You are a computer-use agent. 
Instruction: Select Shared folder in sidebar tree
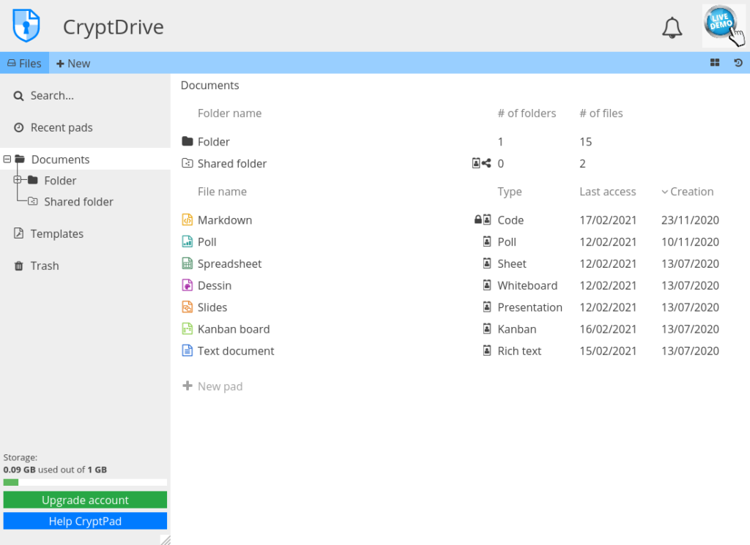point(78,202)
